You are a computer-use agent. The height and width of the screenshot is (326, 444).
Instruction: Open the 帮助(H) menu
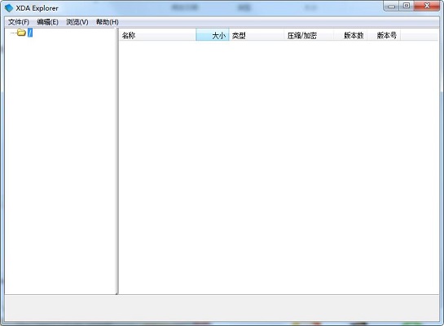click(x=108, y=22)
